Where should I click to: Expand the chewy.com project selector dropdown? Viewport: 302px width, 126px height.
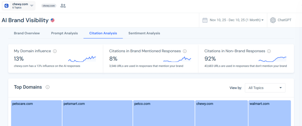coord(32,6)
